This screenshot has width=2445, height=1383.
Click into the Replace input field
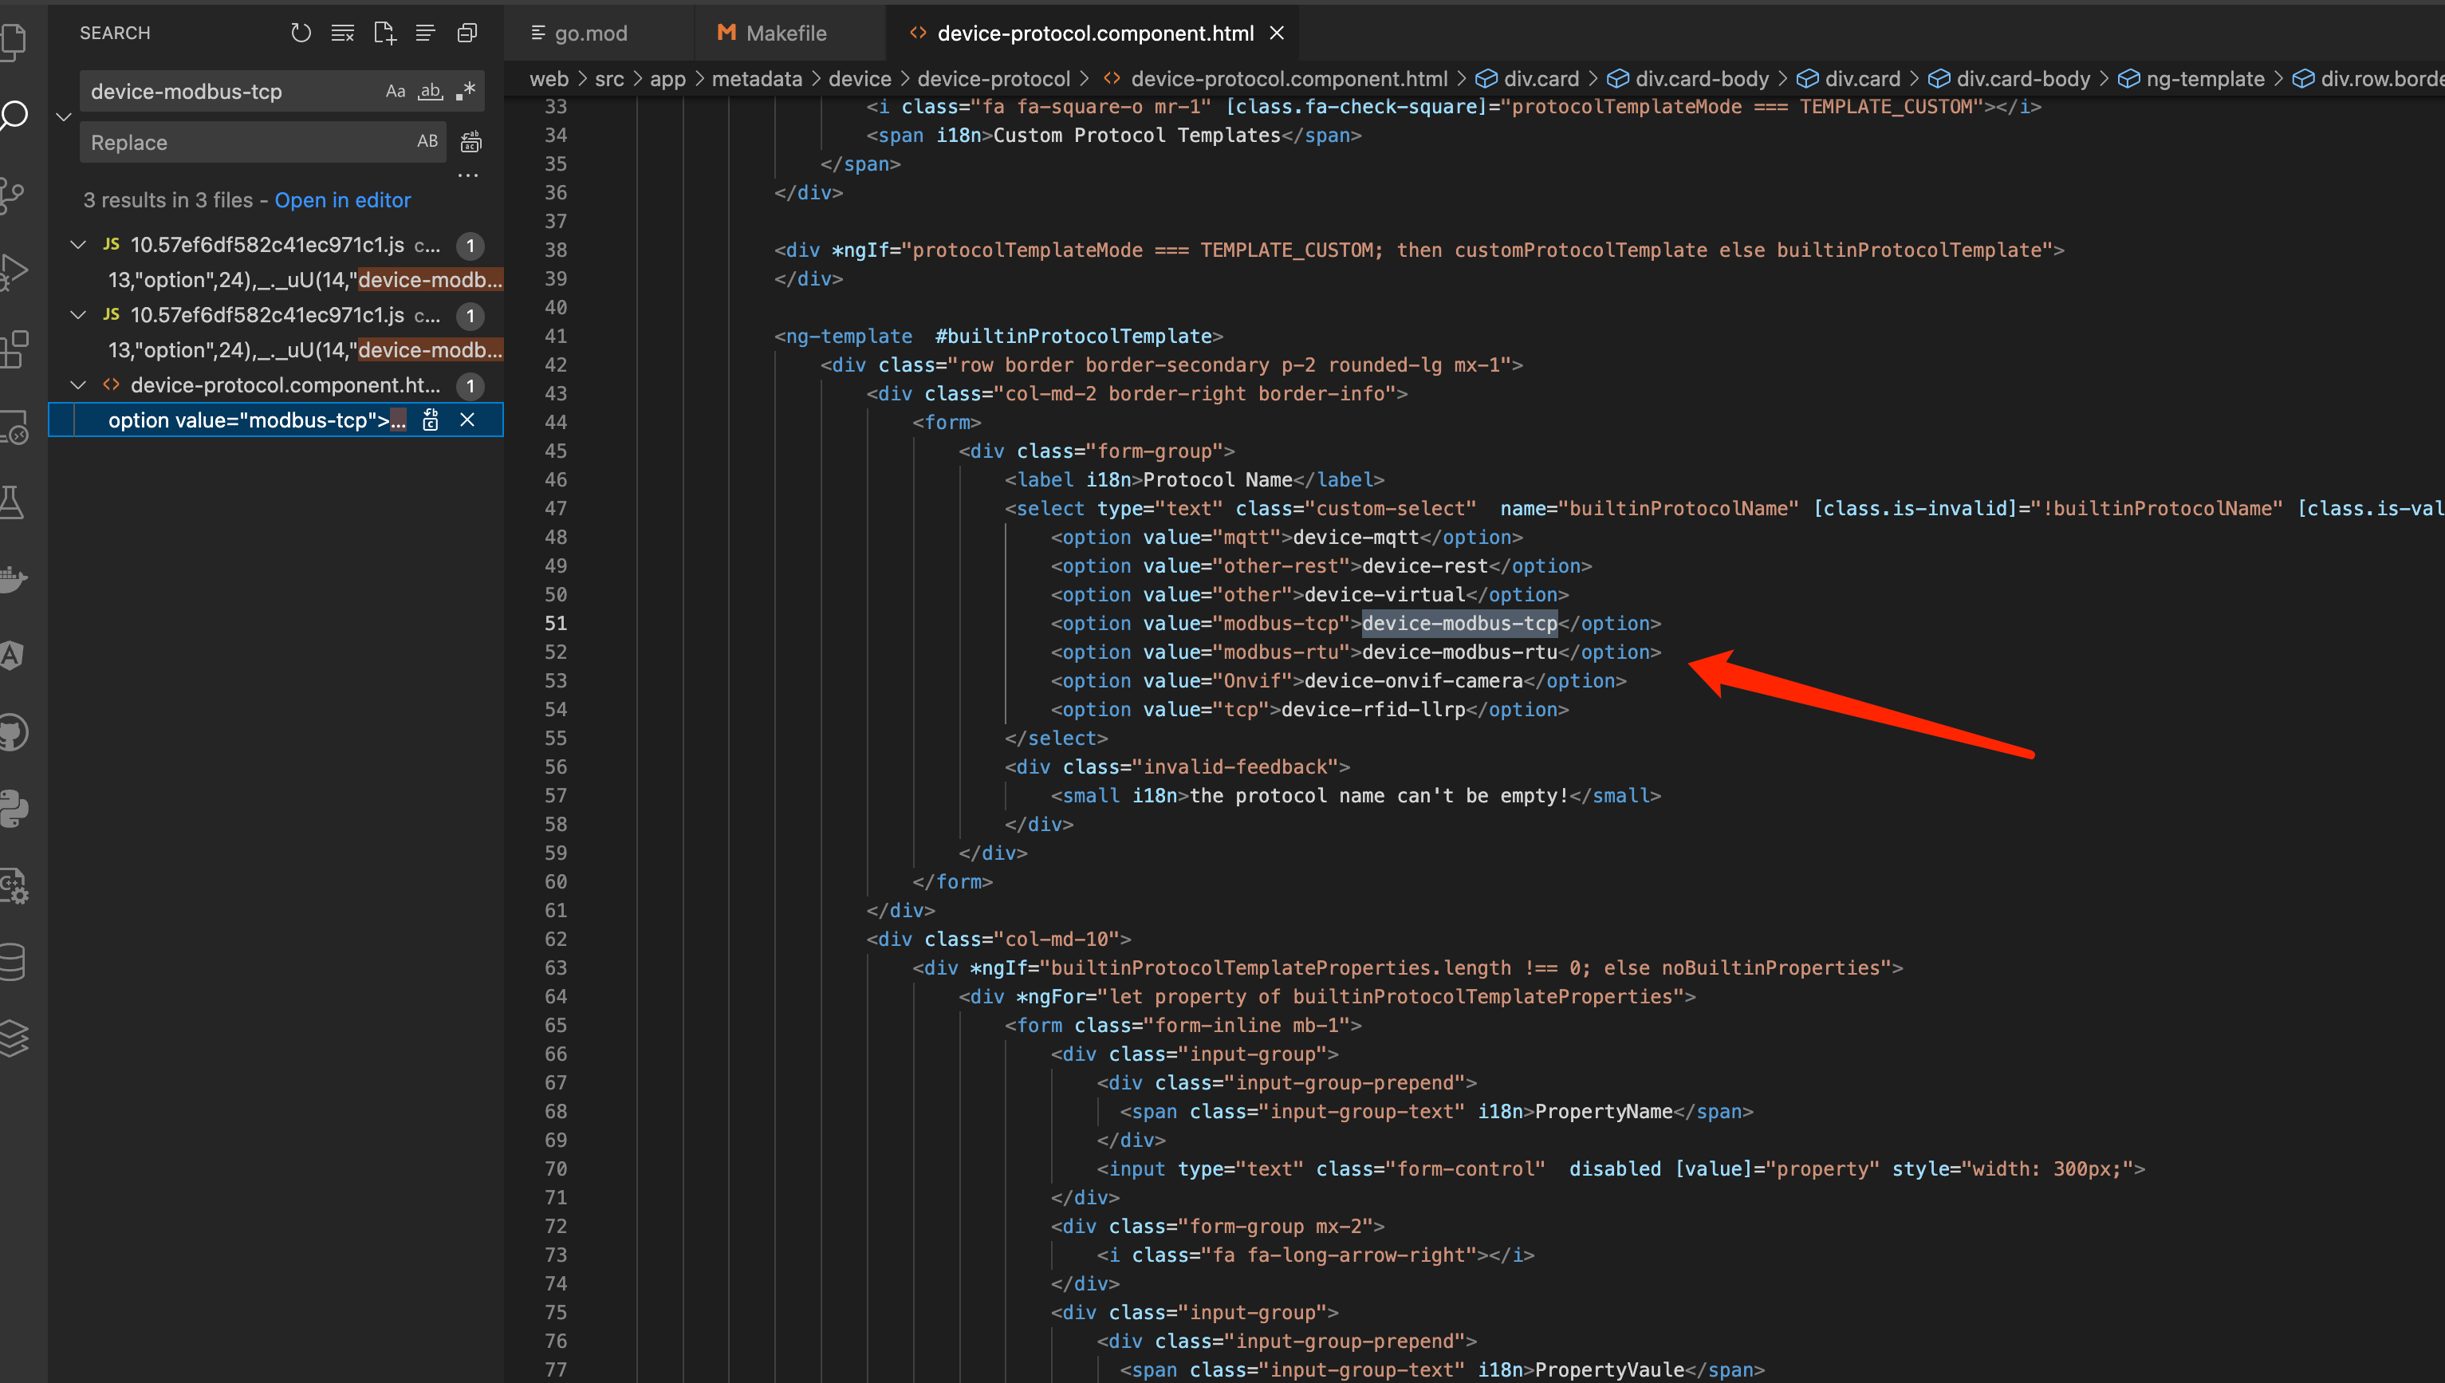(x=247, y=143)
